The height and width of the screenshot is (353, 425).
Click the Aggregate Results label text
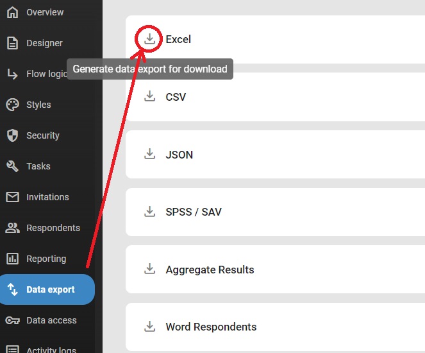(210, 270)
